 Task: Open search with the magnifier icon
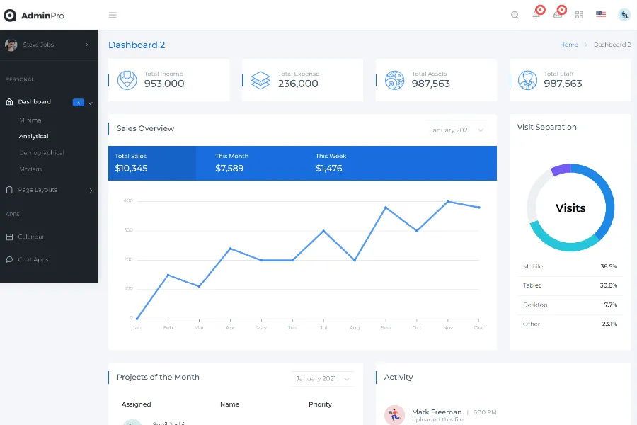click(x=515, y=15)
